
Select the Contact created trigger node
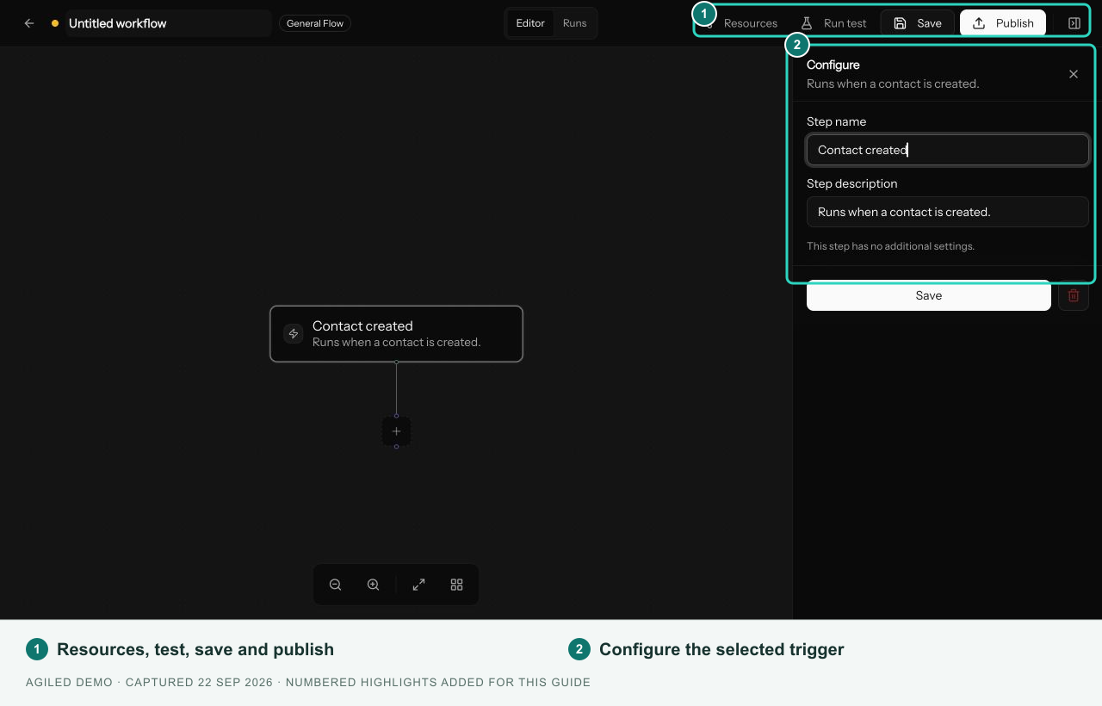[x=396, y=334]
